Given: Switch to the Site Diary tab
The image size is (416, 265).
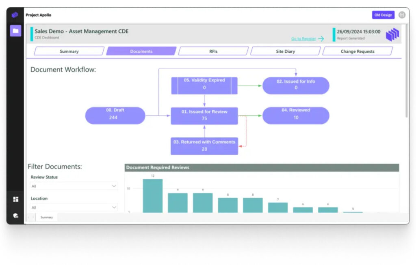Looking at the screenshot, I should [x=285, y=51].
